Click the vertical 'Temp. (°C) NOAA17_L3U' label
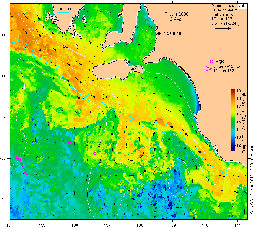Viewport: 254px width, 229px height. pyautogui.click(x=244, y=121)
